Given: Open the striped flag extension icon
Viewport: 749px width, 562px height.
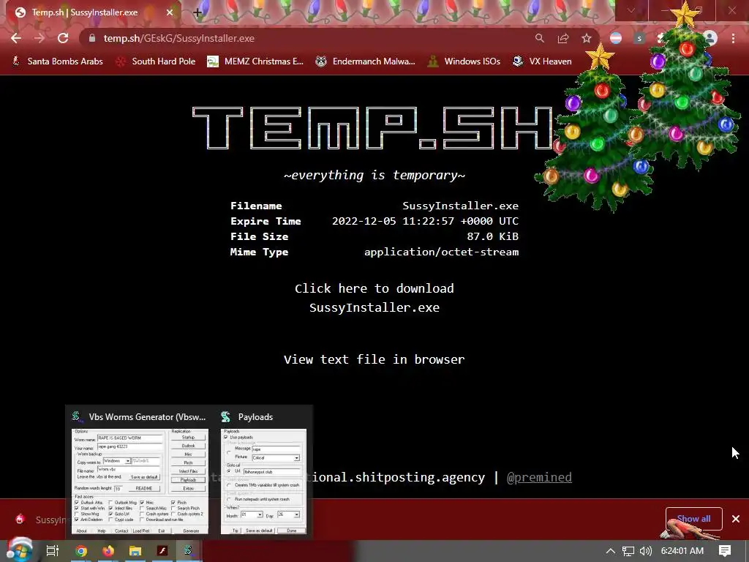Looking at the screenshot, I should pyautogui.click(x=616, y=38).
